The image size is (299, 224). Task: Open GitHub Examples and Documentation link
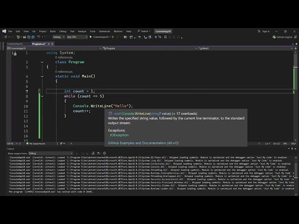point(143,143)
